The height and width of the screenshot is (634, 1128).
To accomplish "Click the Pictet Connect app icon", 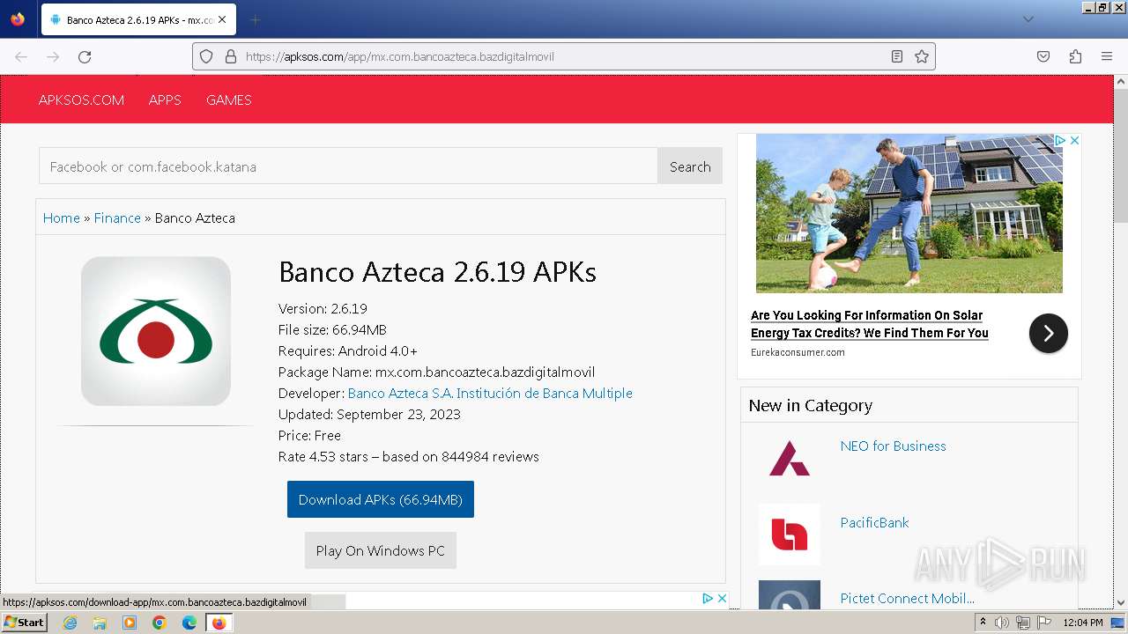I will point(790,594).
